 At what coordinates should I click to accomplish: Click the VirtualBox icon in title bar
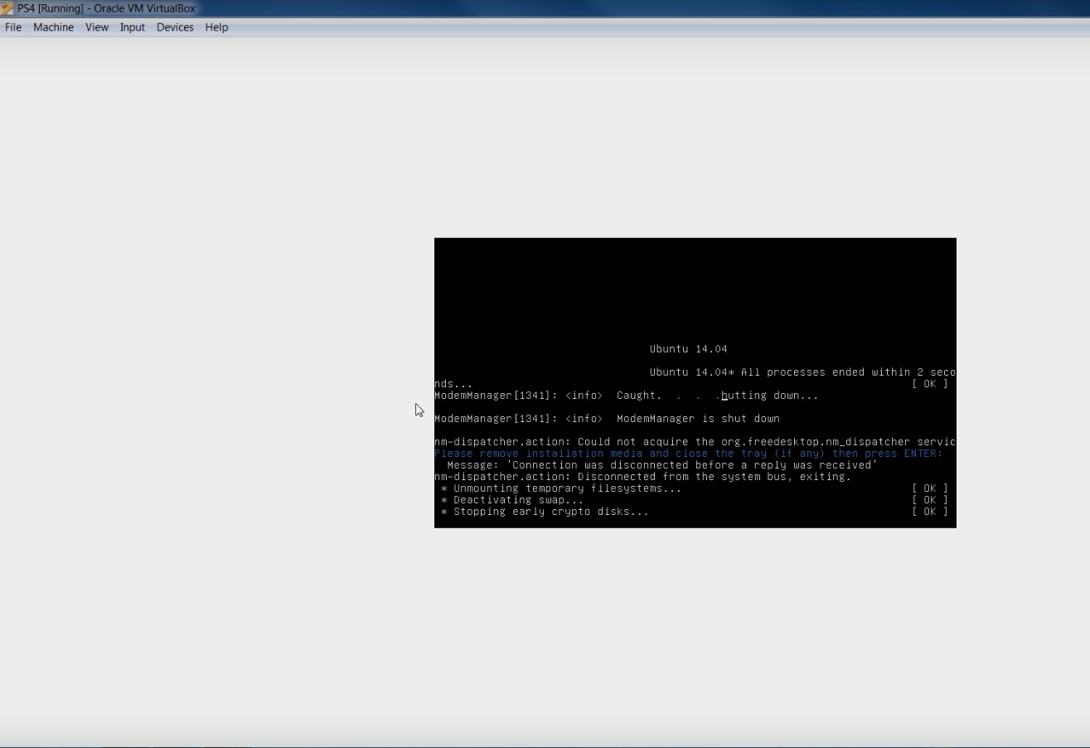click(7, 8)
